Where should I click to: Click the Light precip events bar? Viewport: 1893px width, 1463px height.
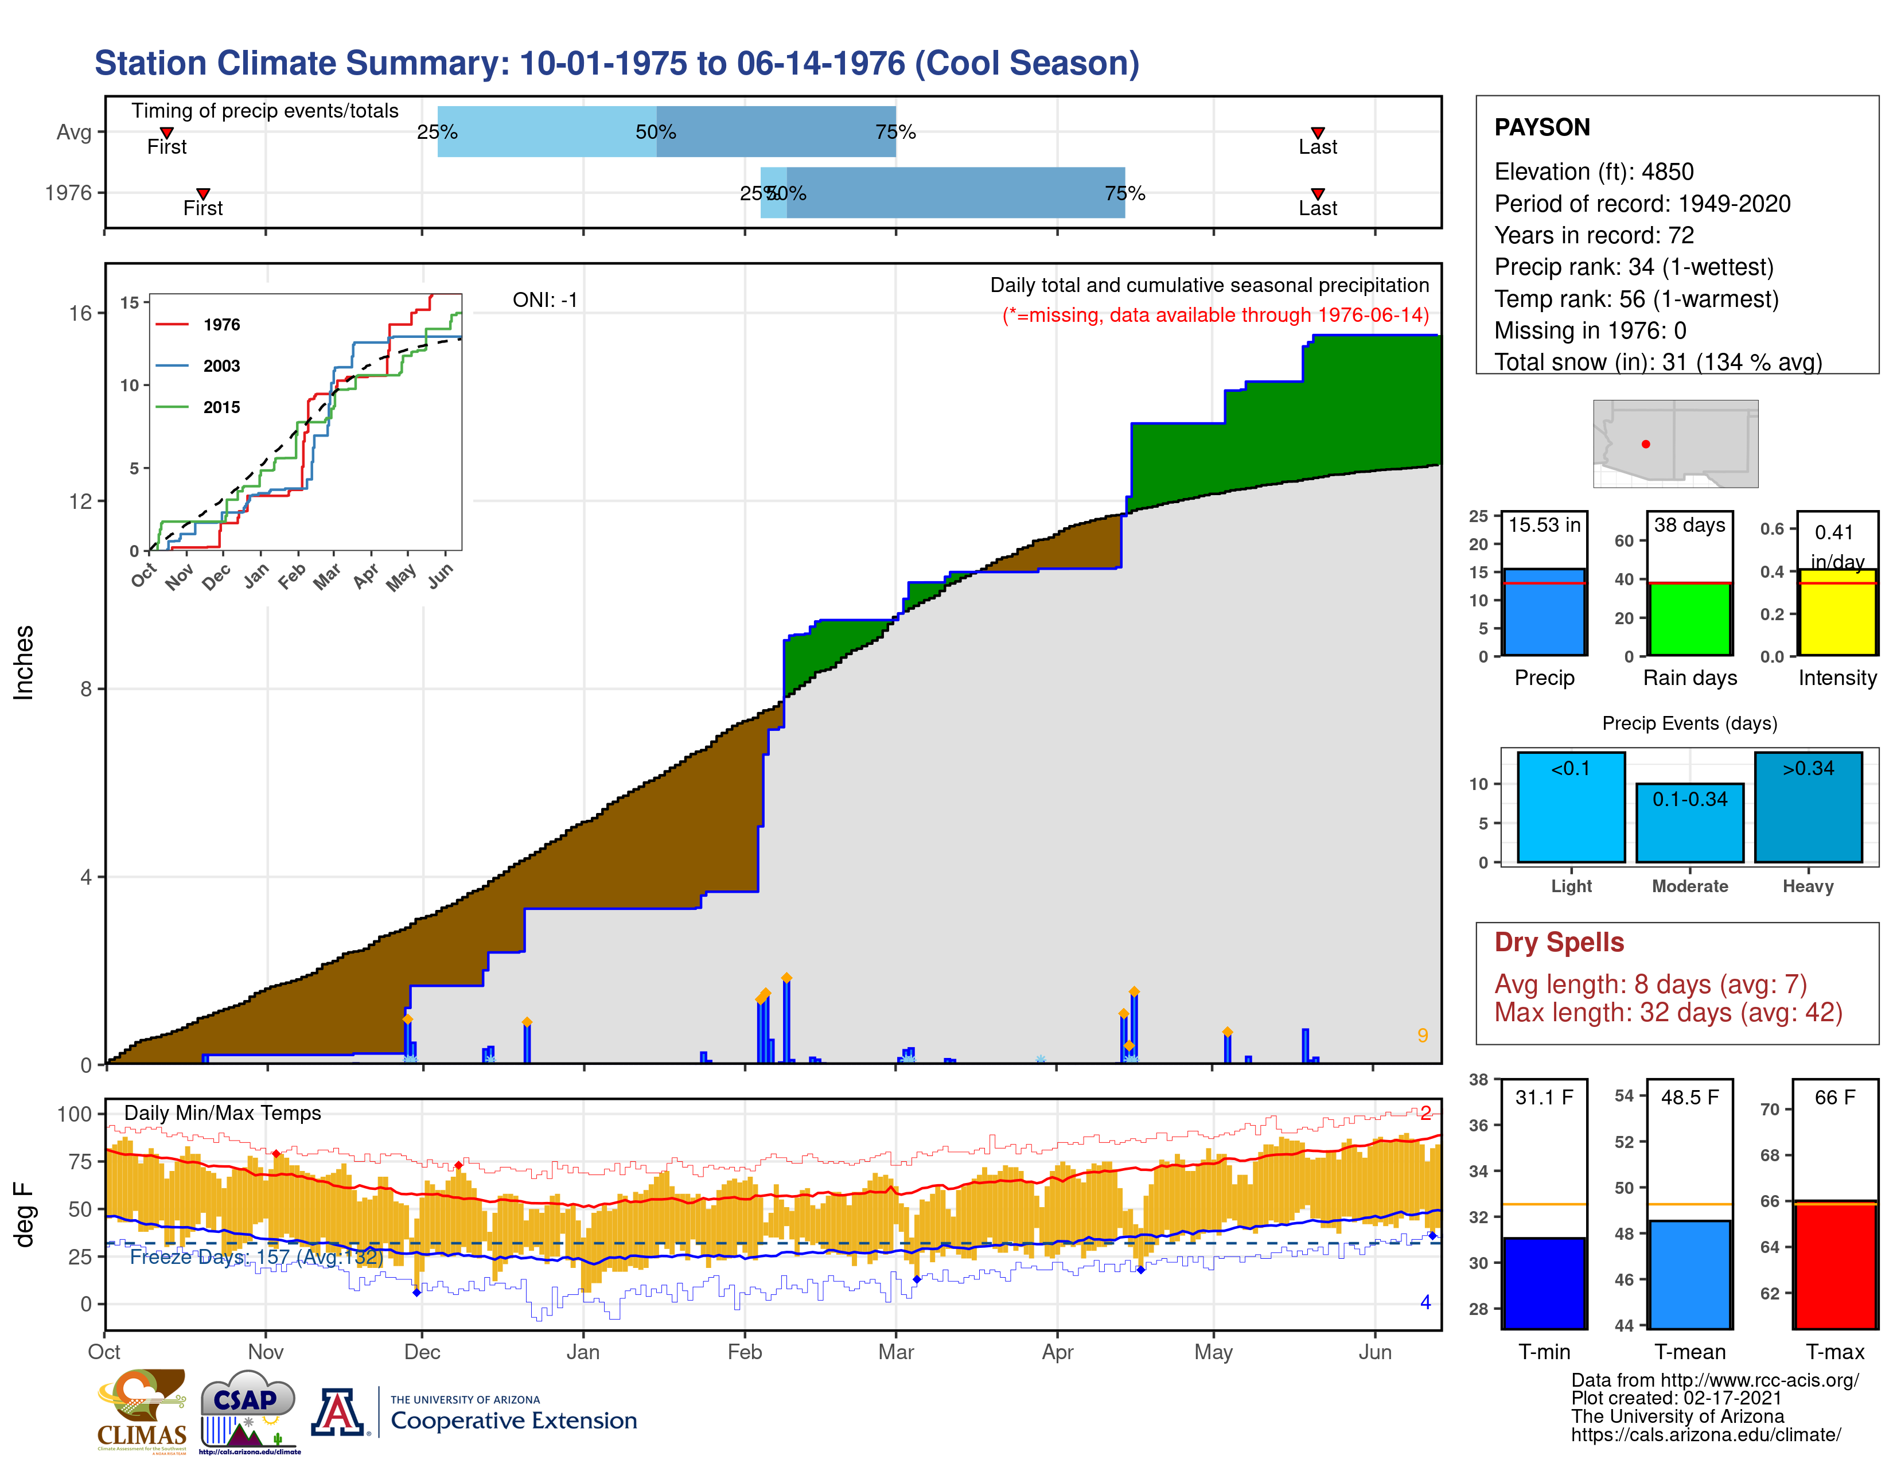[1571, 807]
